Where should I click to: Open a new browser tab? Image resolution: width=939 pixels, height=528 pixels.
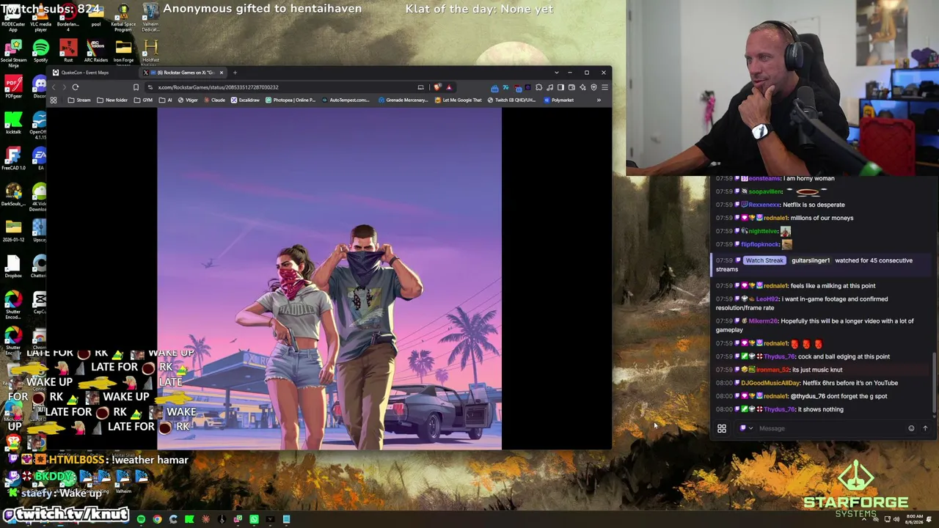click(235, 73)
